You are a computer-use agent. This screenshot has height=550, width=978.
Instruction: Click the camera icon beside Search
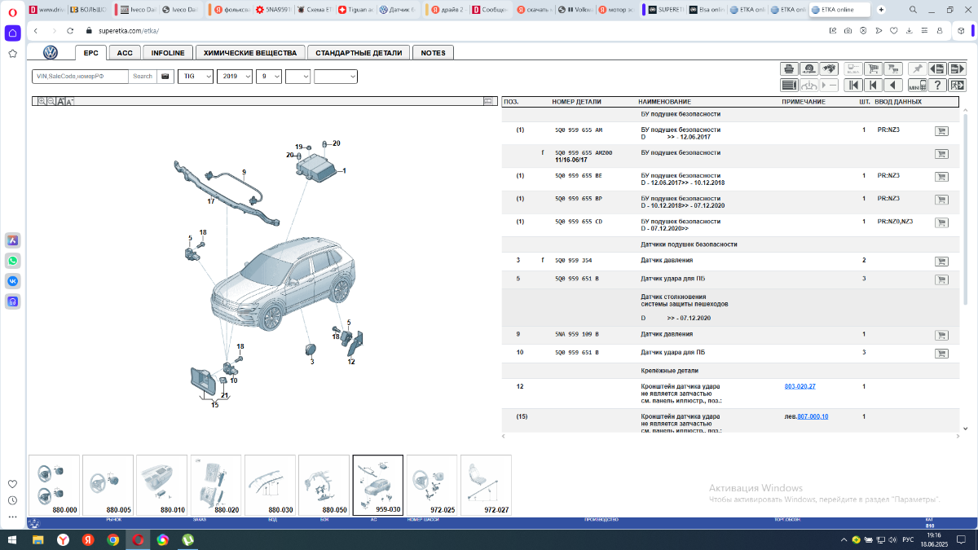[x=165, y=76]
